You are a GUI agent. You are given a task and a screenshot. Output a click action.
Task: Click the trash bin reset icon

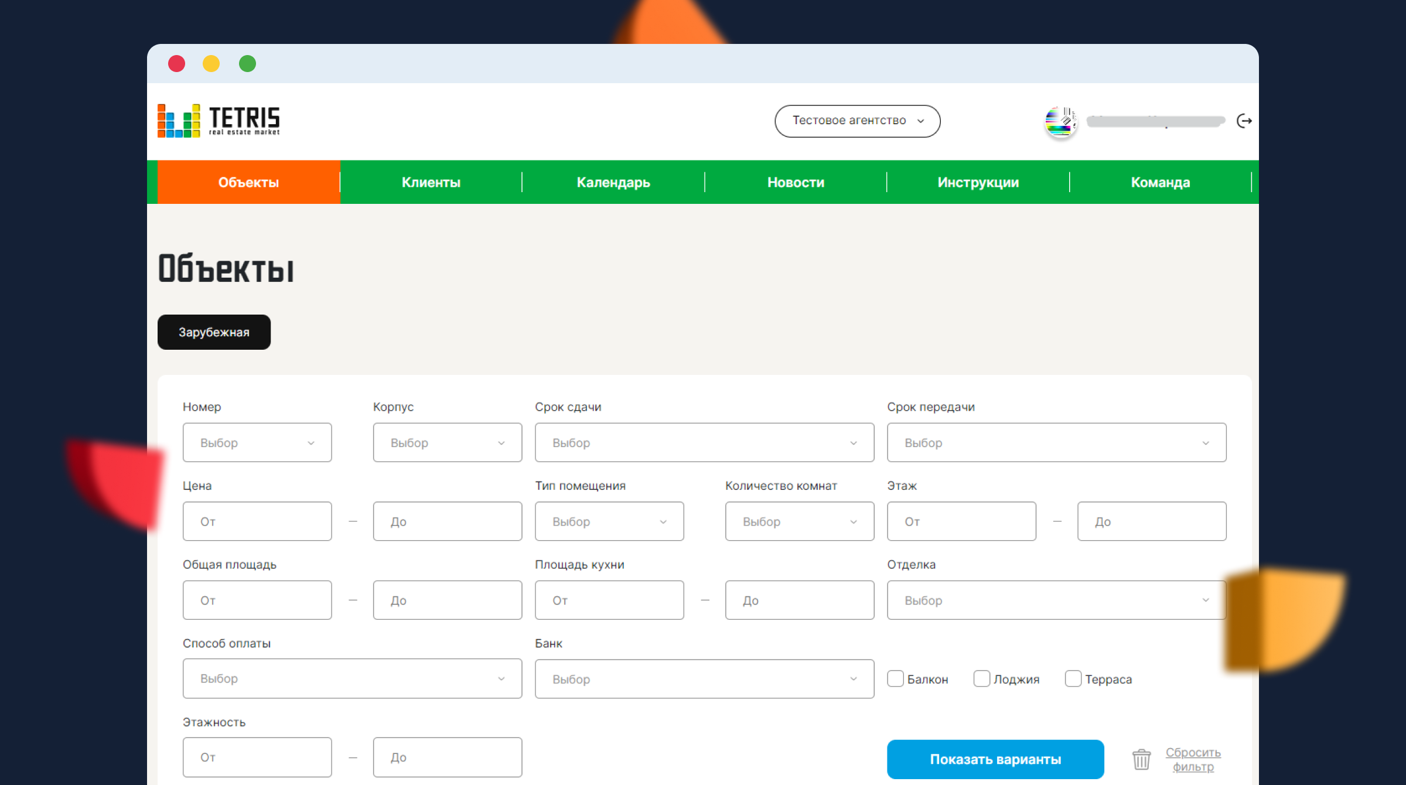(1141, 759)
